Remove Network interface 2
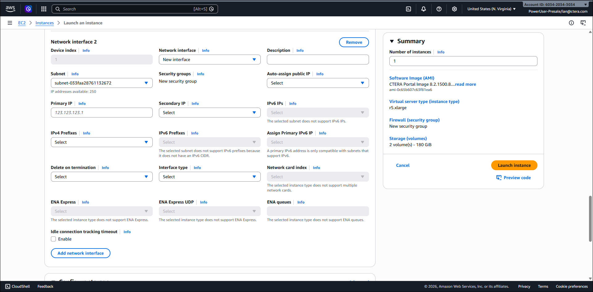Viewport: 593px width, 292px height. [354, 42]
